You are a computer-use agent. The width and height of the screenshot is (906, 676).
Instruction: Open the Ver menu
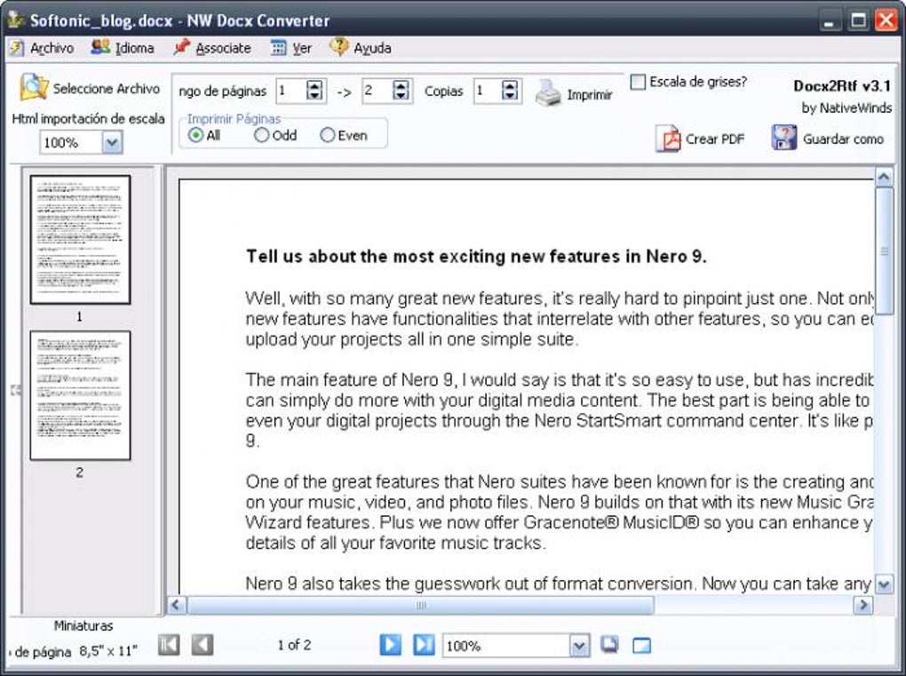coord(291,48)
